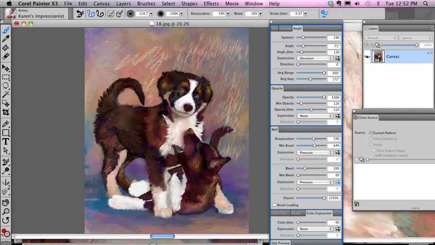Toggle invert for Angle Expression
435x245 pixels.
(338, 59)
